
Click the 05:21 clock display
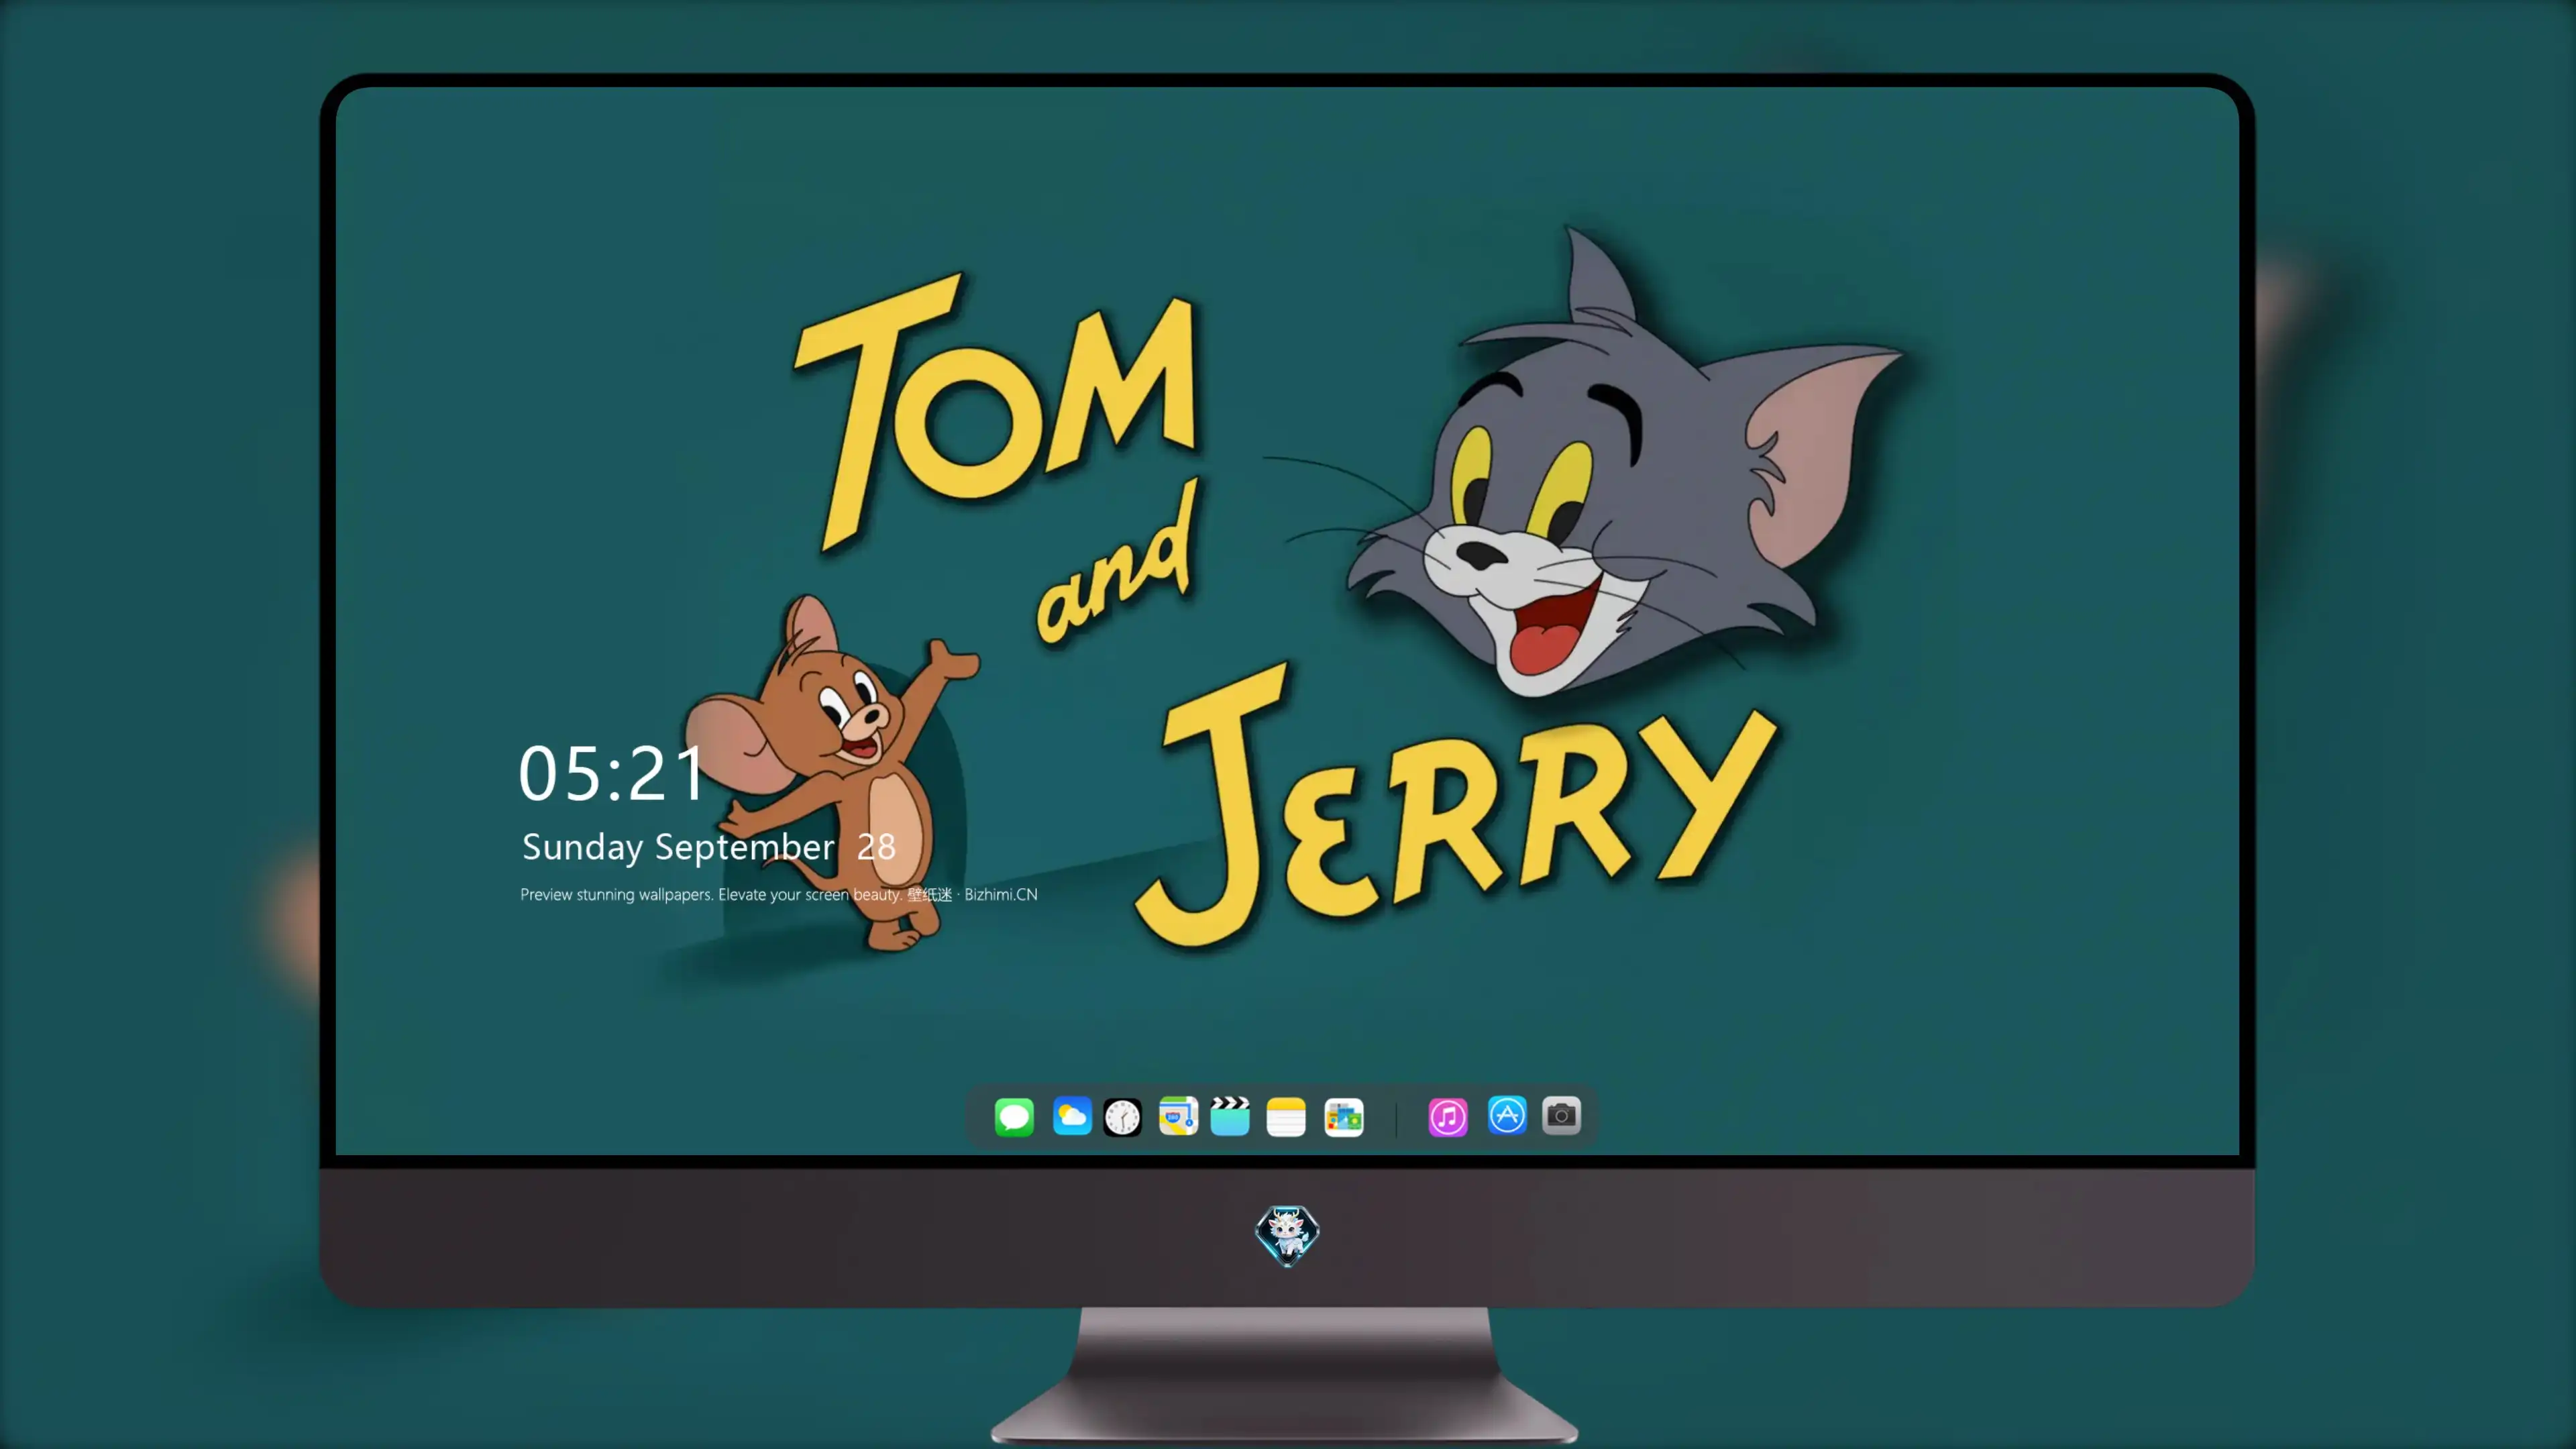[611, 773]
